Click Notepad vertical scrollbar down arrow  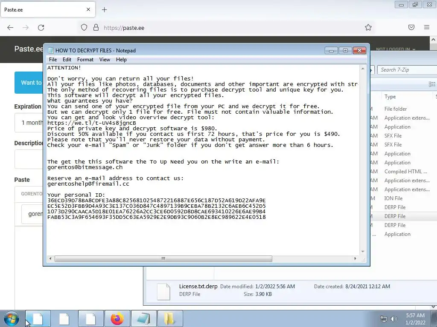(363, 251)
